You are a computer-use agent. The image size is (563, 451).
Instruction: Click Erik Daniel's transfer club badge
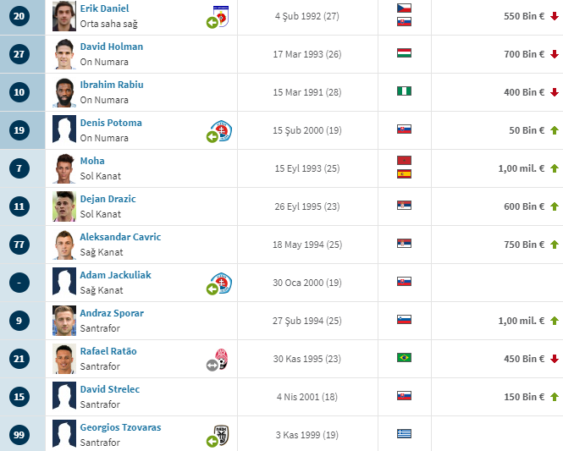(x=222, y=16)
